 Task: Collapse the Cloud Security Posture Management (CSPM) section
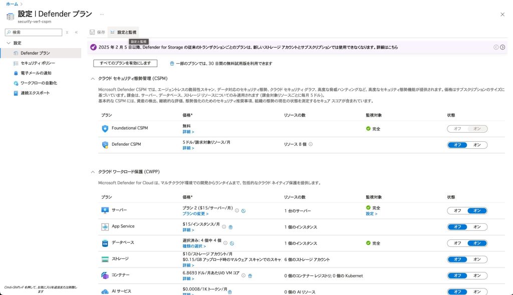coord(93,79)
